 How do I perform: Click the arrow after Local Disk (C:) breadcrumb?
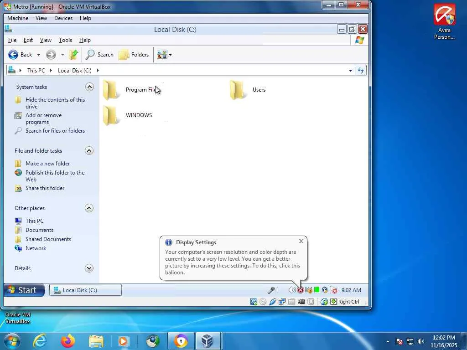pyautogui.click(x=98, y=71)
